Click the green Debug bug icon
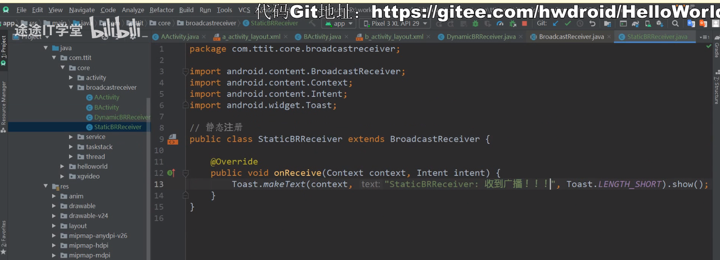This screenshot has width=720, height=260. point(475,24)
